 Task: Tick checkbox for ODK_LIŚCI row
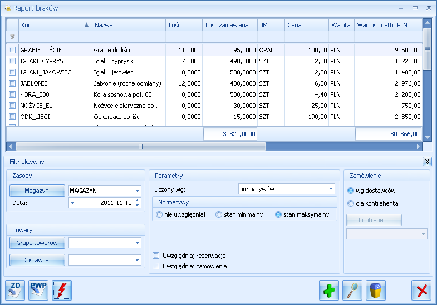(12, 117)
